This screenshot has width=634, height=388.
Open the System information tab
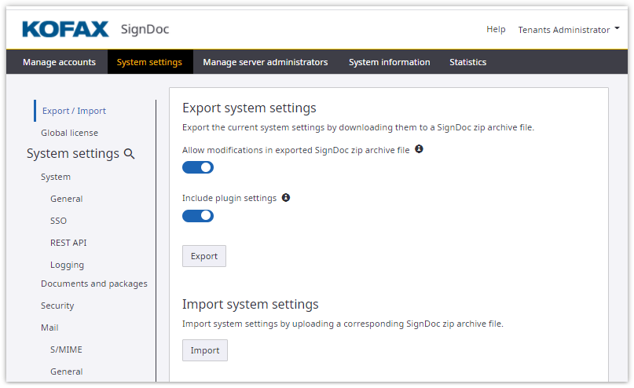[389, 62]
